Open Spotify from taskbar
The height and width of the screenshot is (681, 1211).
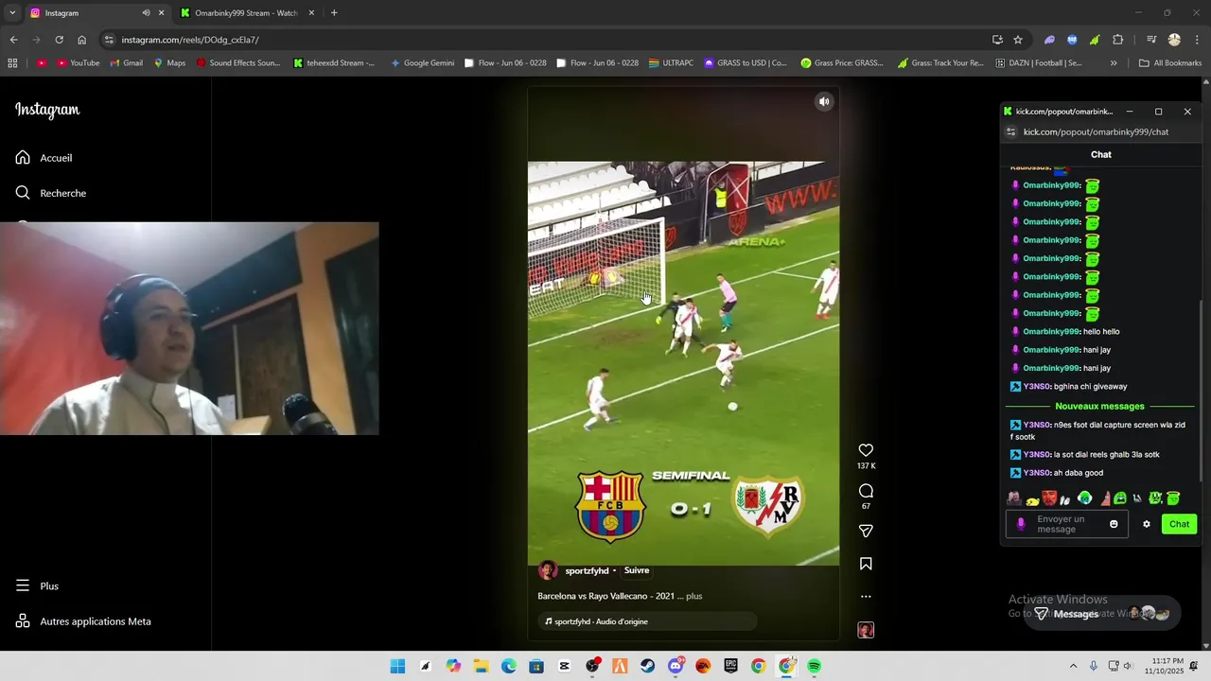814,666
